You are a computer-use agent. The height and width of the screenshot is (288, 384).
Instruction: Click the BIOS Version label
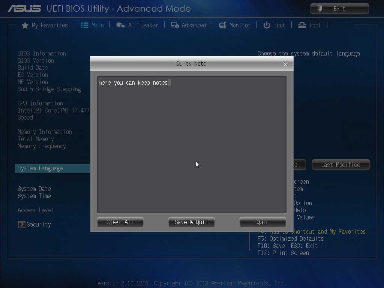tap(36, 60)
